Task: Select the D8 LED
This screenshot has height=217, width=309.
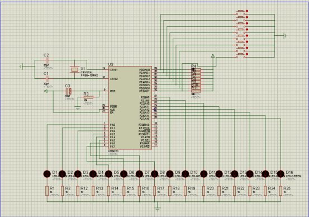Action: pos(154,174)
